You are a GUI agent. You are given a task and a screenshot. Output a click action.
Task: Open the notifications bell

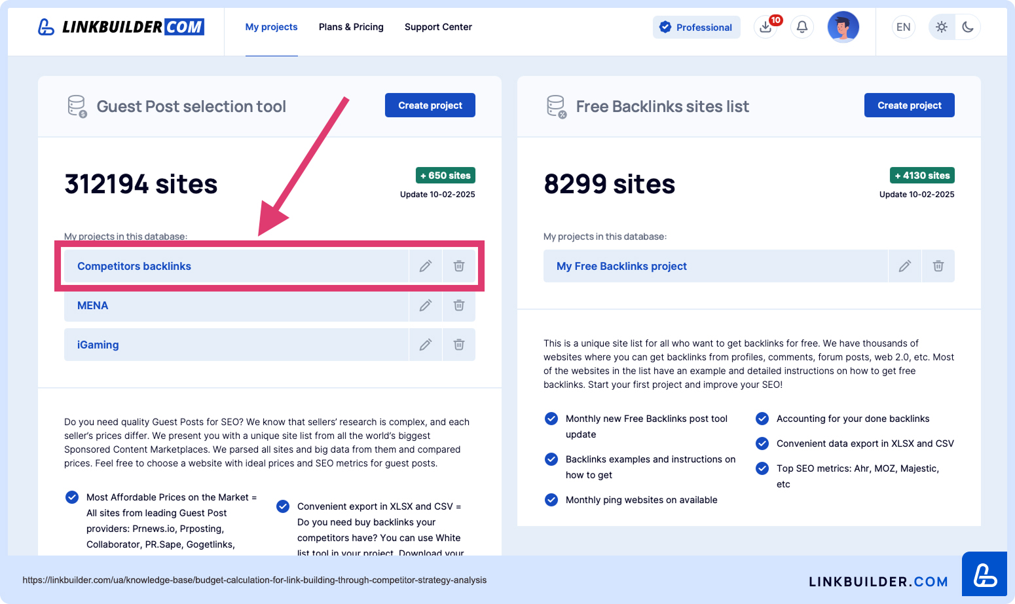pos(802,28)
